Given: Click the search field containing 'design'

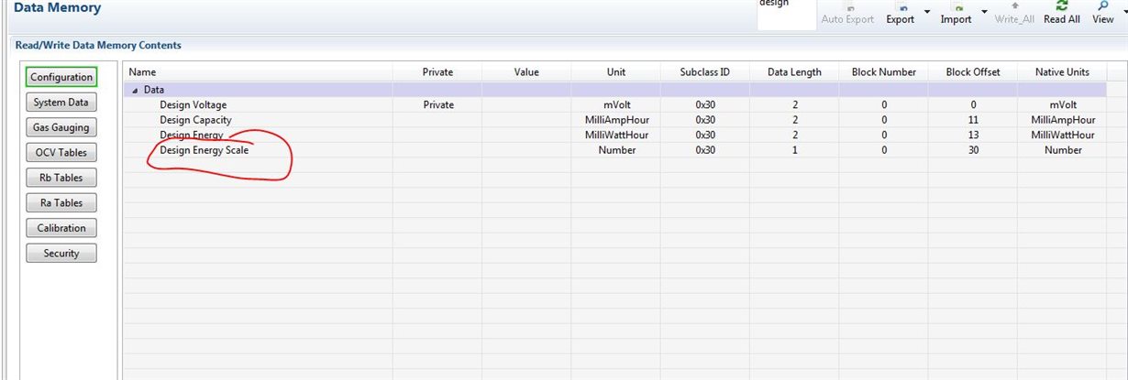Looking at the screenshot, I should pyautogui.click(x=785, y=14).
